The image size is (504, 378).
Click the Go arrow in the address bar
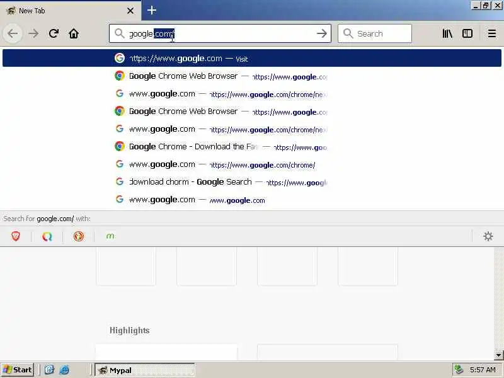(321, 33)
